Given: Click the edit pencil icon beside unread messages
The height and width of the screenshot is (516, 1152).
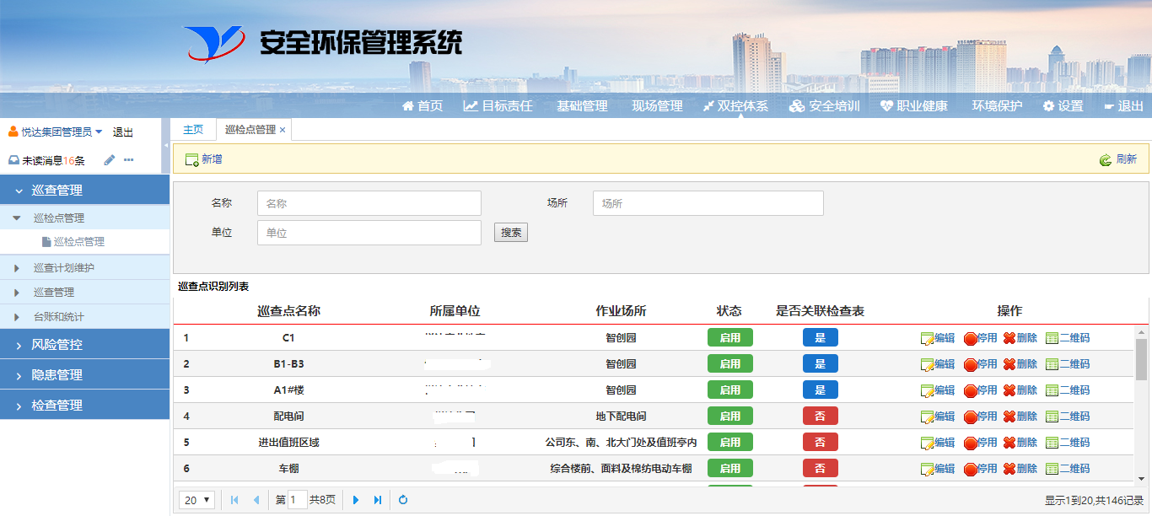Looking at the screenshot, I should [109, 160].
